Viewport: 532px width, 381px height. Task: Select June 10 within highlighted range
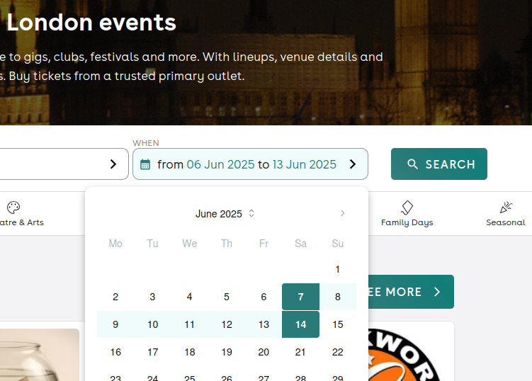(x=153, y=324)
